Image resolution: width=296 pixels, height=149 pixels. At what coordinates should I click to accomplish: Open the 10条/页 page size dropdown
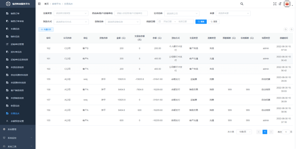(244, 132)
